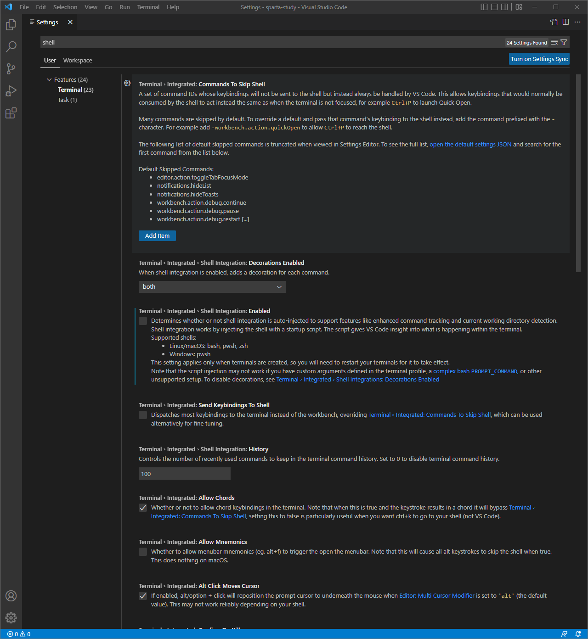
Task: Open the Go menu
Action: (x=108, y=7)
